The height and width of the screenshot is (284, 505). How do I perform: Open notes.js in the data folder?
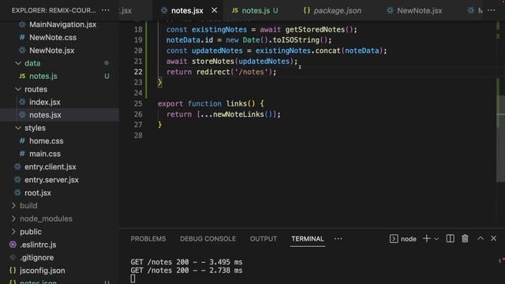tap(43, 76)
